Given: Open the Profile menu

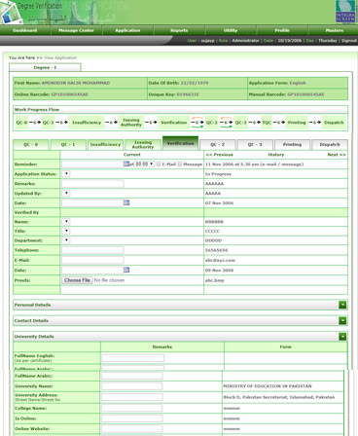Looking at the screenshot, I should coord(282,30).
